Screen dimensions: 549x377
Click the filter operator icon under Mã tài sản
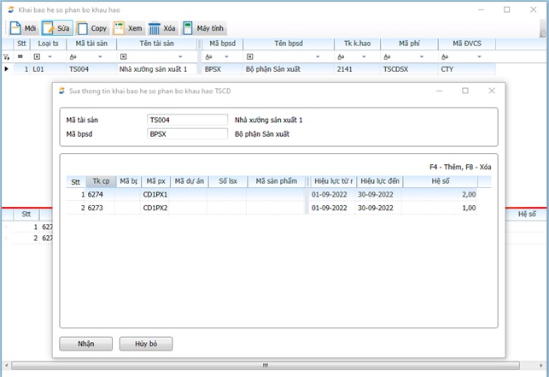tap(74, 56)
